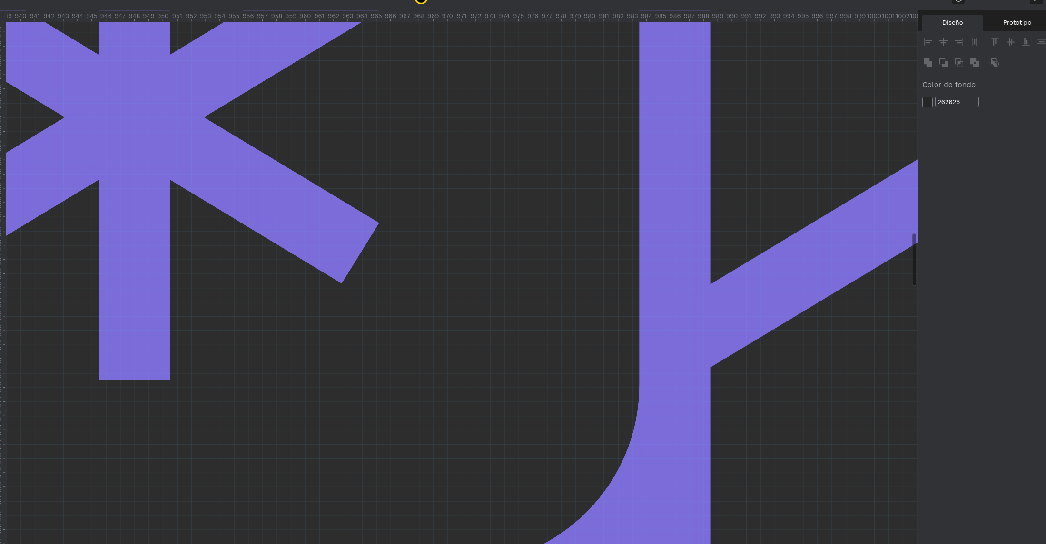Image resolution: width=1046 pixels, height=544 pixels.
Task: Apply the boolean Exclusion operation
Action: point(975,62)
